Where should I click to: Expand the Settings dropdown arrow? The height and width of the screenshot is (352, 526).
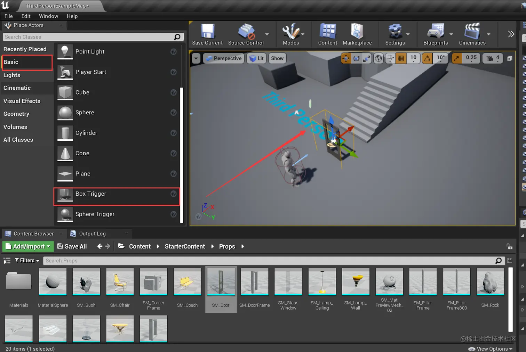tap(408, 34)
